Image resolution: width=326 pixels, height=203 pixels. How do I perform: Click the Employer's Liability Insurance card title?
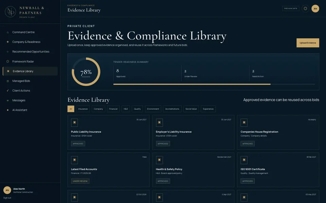coord(174,132)
